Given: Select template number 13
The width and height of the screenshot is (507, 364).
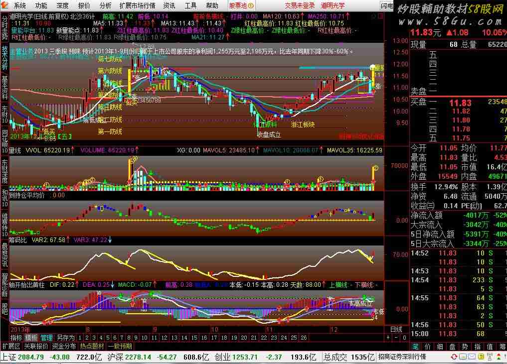Looking at the screenshot, I should [x=174, y=338].
